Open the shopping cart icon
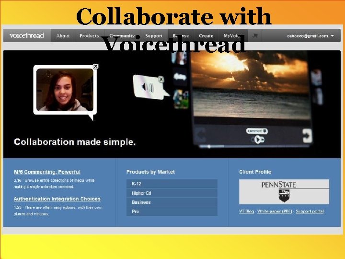 tap(255, 35)
